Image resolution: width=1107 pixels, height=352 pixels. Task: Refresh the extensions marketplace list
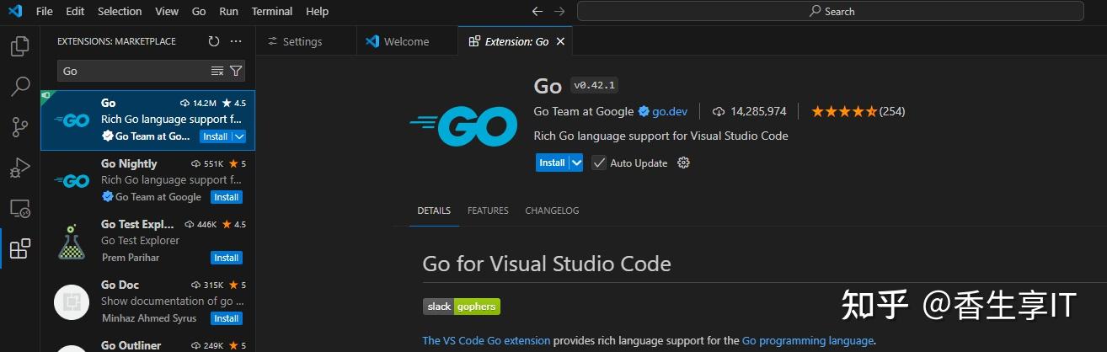214,41
